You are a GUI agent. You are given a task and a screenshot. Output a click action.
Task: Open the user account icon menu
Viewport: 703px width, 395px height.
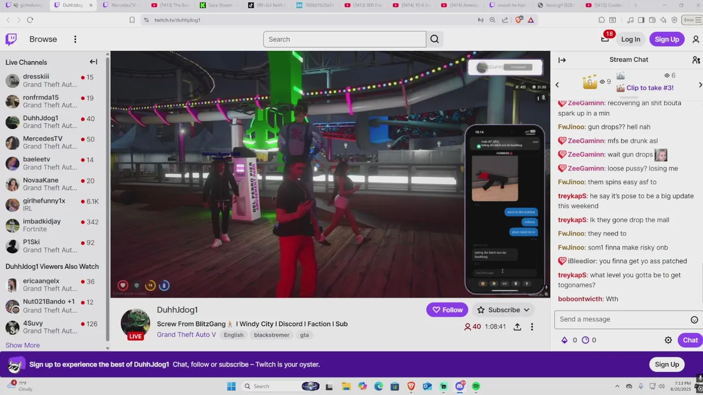tap(696, 39)
